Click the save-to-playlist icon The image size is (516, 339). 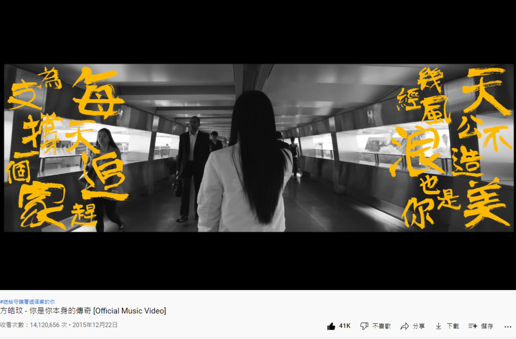(x=473, y=326)
